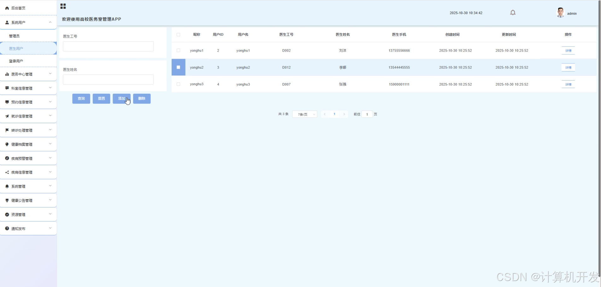Open 详情 for doctor 李娜

click(568, 68)
